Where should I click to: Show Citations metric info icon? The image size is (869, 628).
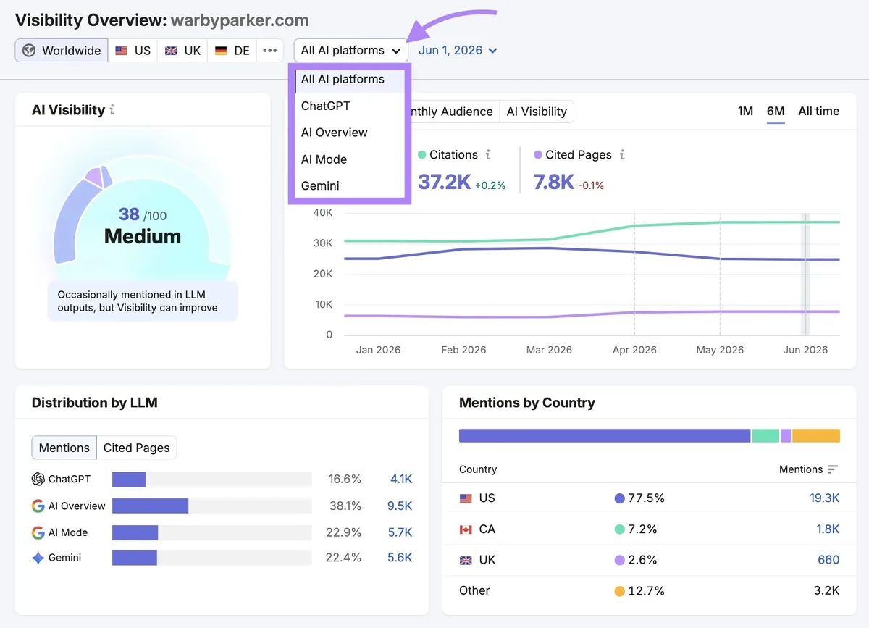tap(488, 154)
